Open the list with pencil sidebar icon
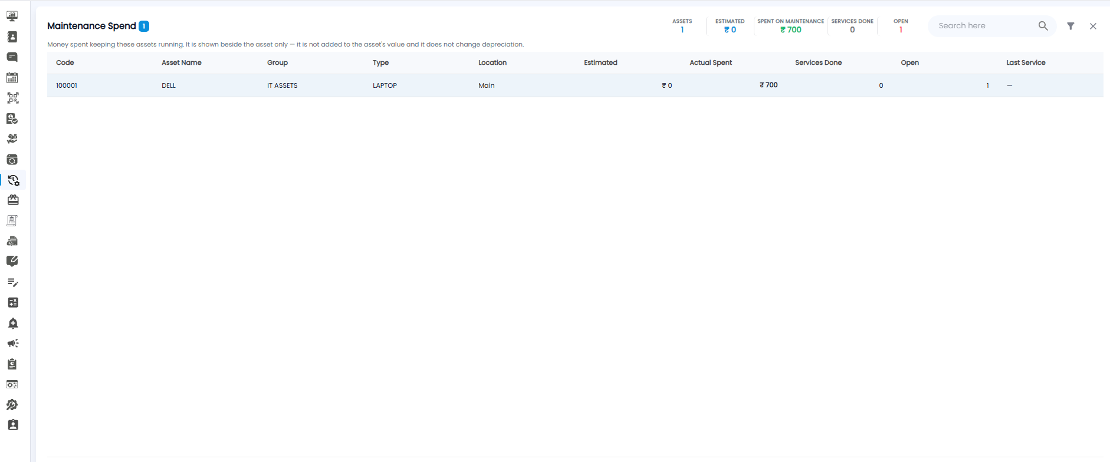The width and height of the screenshot is (1110, 462). [x=12, y=282]
